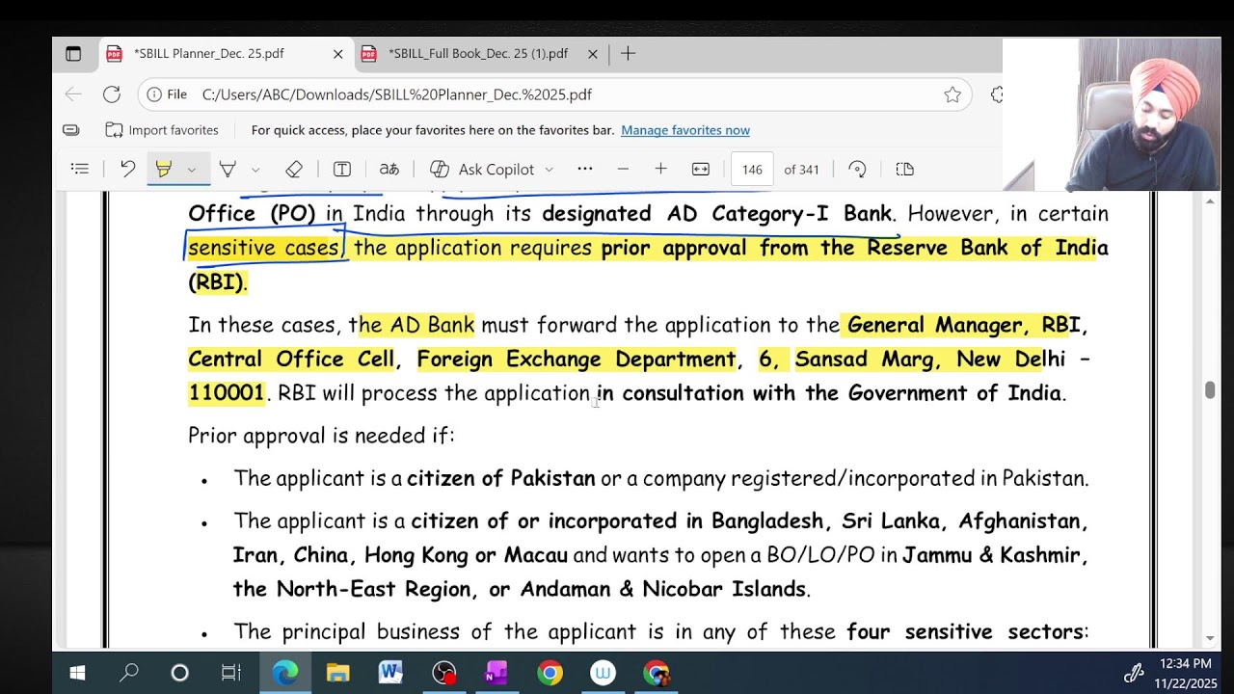
Task: Click the highlighted pincode 110001
Action: click(x=226, y=393)
